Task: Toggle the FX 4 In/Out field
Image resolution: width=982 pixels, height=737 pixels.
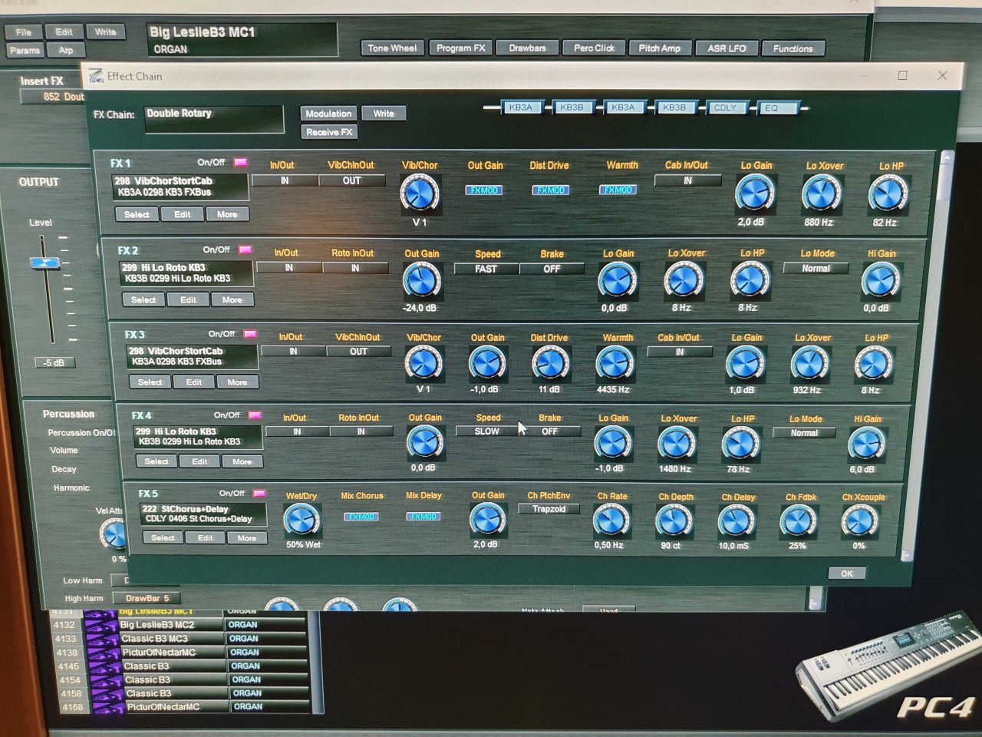Action: pyautogui.click(x=297, y=431)
